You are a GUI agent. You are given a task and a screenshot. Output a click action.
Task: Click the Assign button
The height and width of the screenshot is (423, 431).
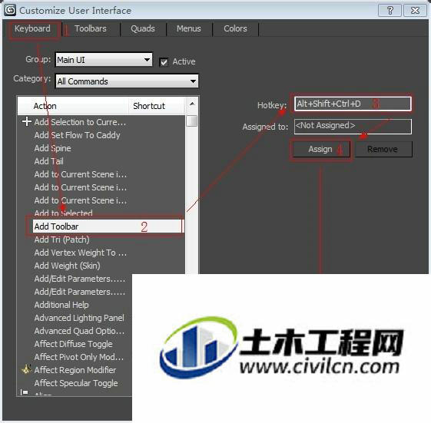point(320,150)
